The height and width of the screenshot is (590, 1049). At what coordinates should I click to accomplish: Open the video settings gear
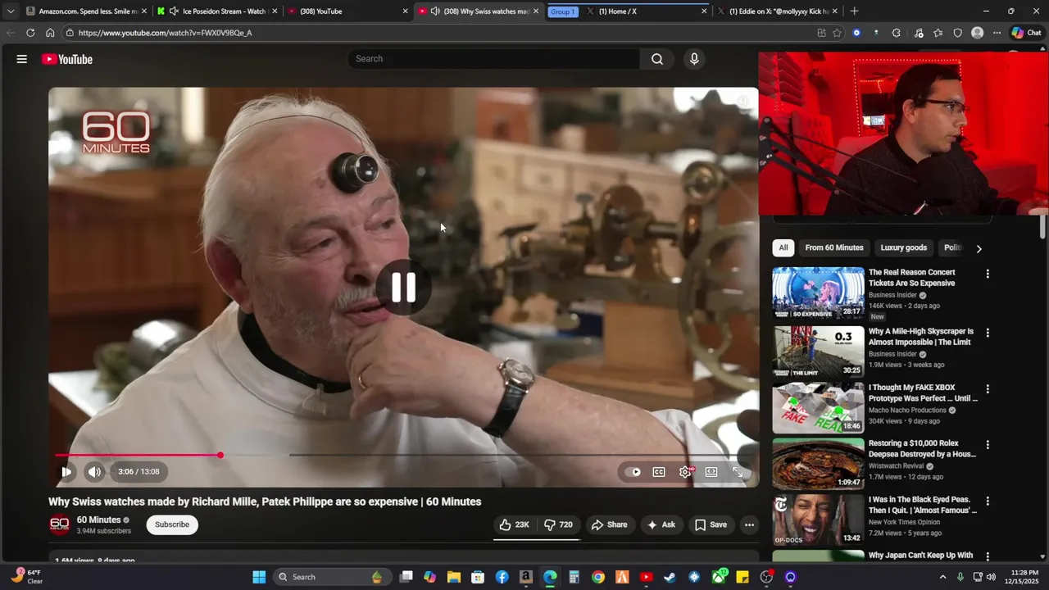685,472
